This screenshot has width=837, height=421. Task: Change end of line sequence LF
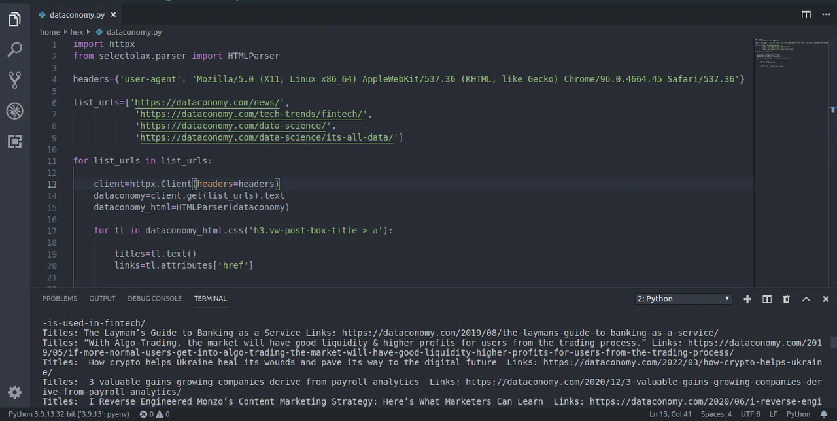pos(773,414)
